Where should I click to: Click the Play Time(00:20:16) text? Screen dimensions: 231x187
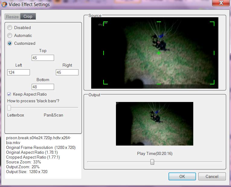(x=155, y=153)
